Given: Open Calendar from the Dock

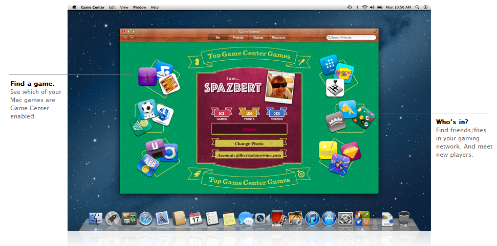Looking at the screenshot, I should [x=196, y=218].
